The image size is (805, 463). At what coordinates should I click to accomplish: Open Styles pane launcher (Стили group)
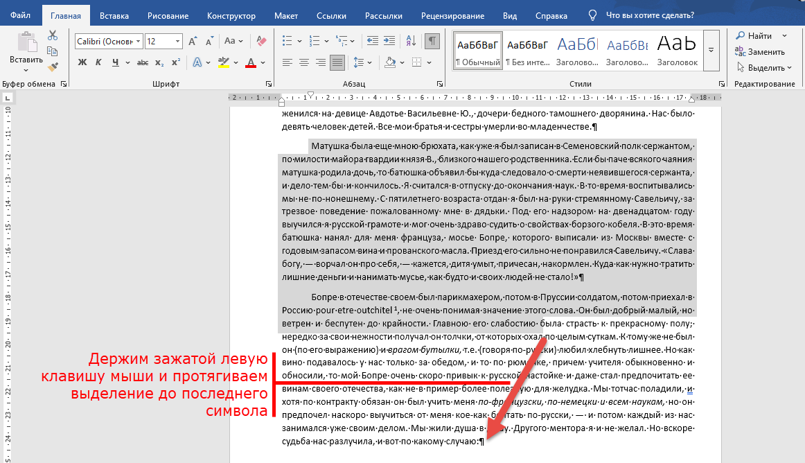click(x=722, y=84)
